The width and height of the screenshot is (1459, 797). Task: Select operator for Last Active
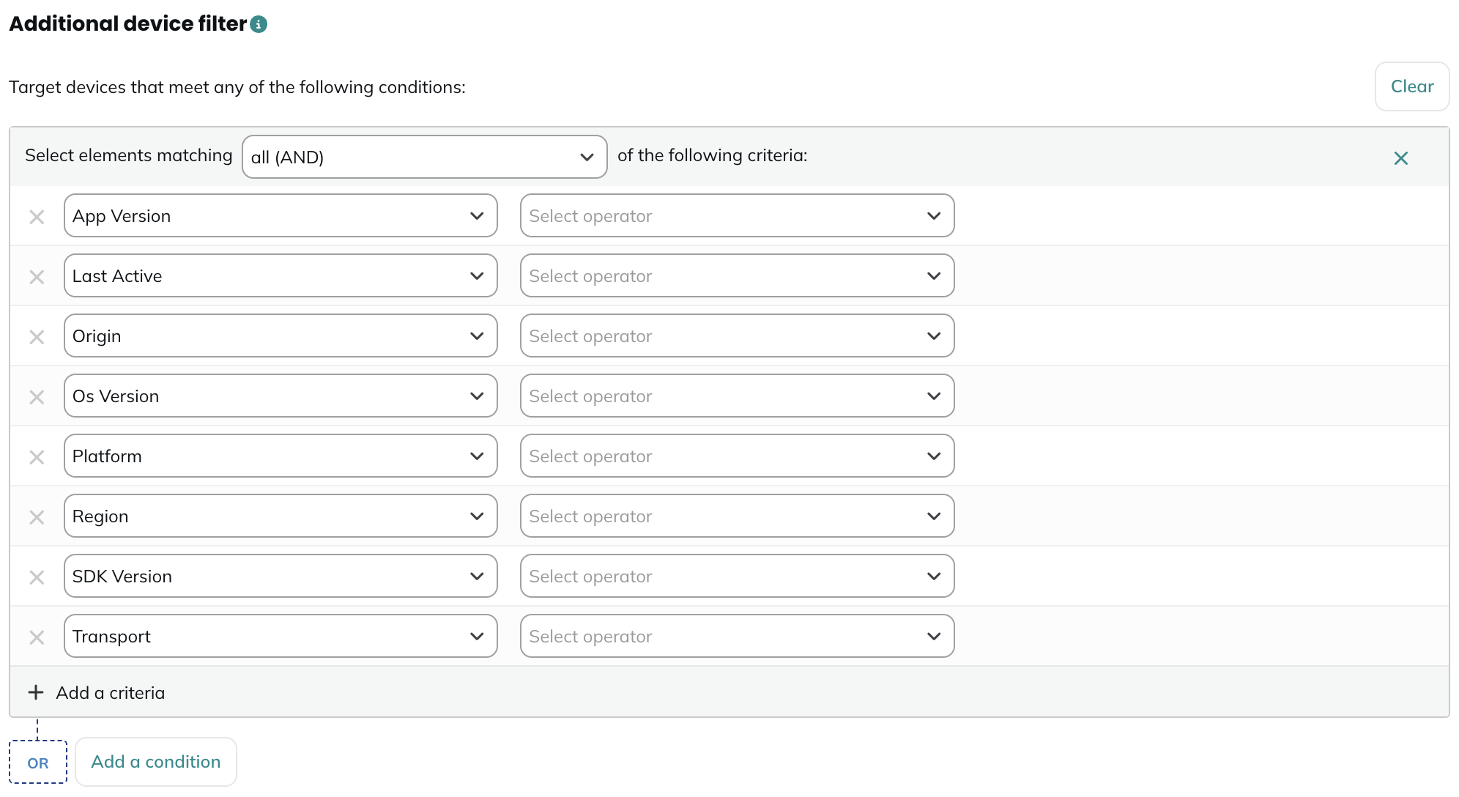click(x=737, y=275)
